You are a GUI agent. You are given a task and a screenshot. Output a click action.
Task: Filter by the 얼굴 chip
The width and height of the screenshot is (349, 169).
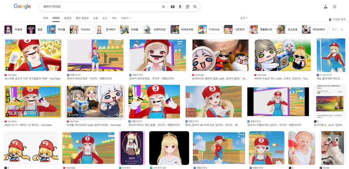click(x=36, y=29)
